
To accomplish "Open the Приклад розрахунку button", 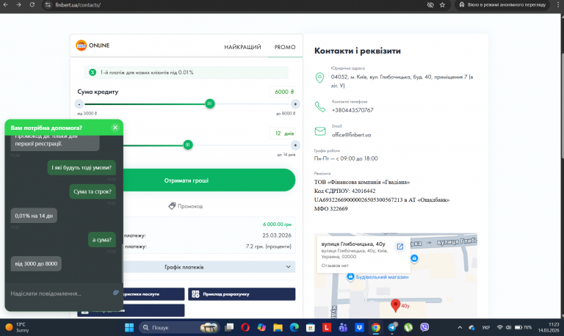I will pyautogui.click(x=242, y=294).
